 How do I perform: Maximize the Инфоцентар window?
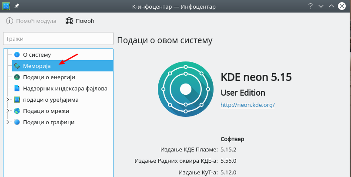click(x=331, y=6)
